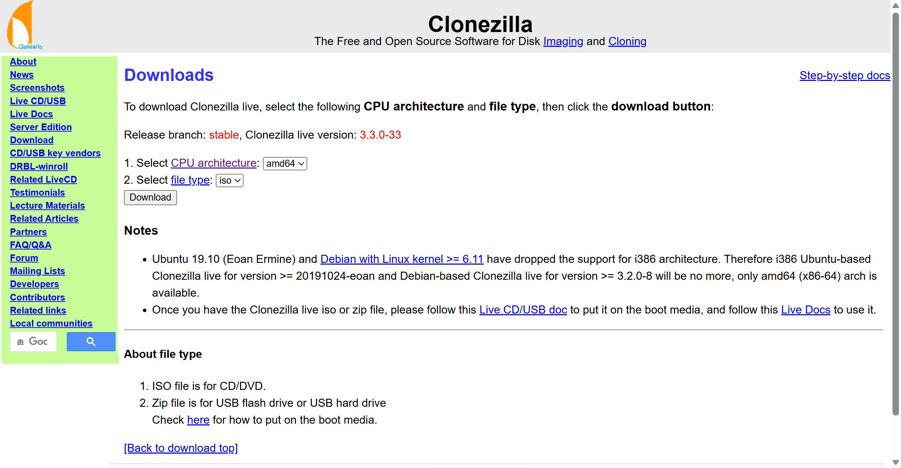Open the Live CD/USB doc link
Image resolution: width=901 pixels, height=468 pixels.
523,310
